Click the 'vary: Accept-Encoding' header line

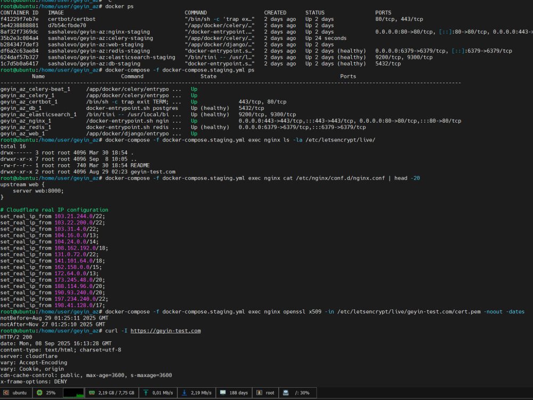pos(34,363)
